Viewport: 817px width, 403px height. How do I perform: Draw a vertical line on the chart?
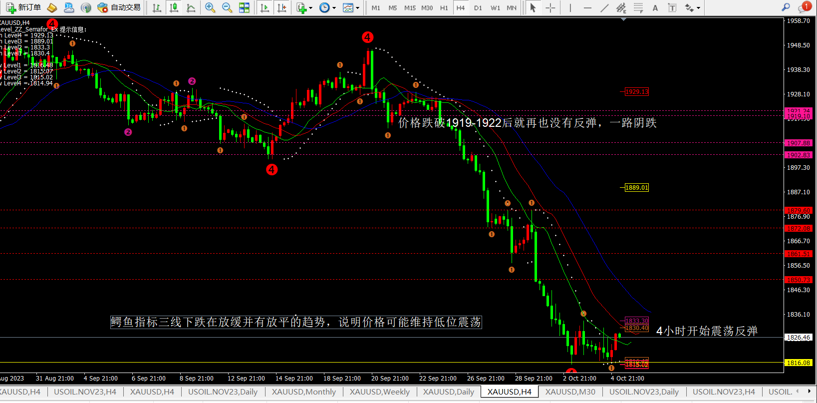click(570, 7)
